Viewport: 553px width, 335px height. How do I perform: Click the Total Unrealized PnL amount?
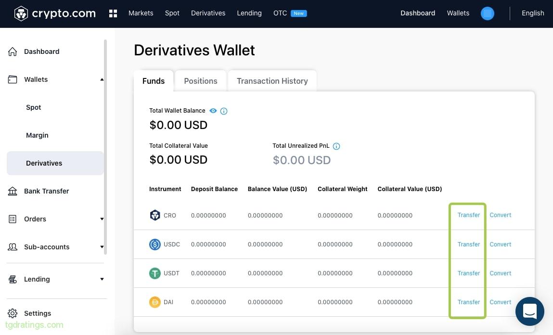pos(302,160)
